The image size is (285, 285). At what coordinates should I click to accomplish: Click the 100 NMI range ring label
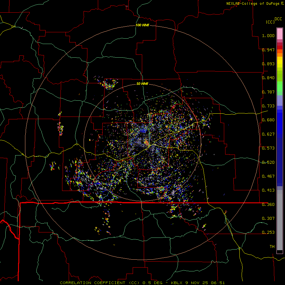[142, 25]
